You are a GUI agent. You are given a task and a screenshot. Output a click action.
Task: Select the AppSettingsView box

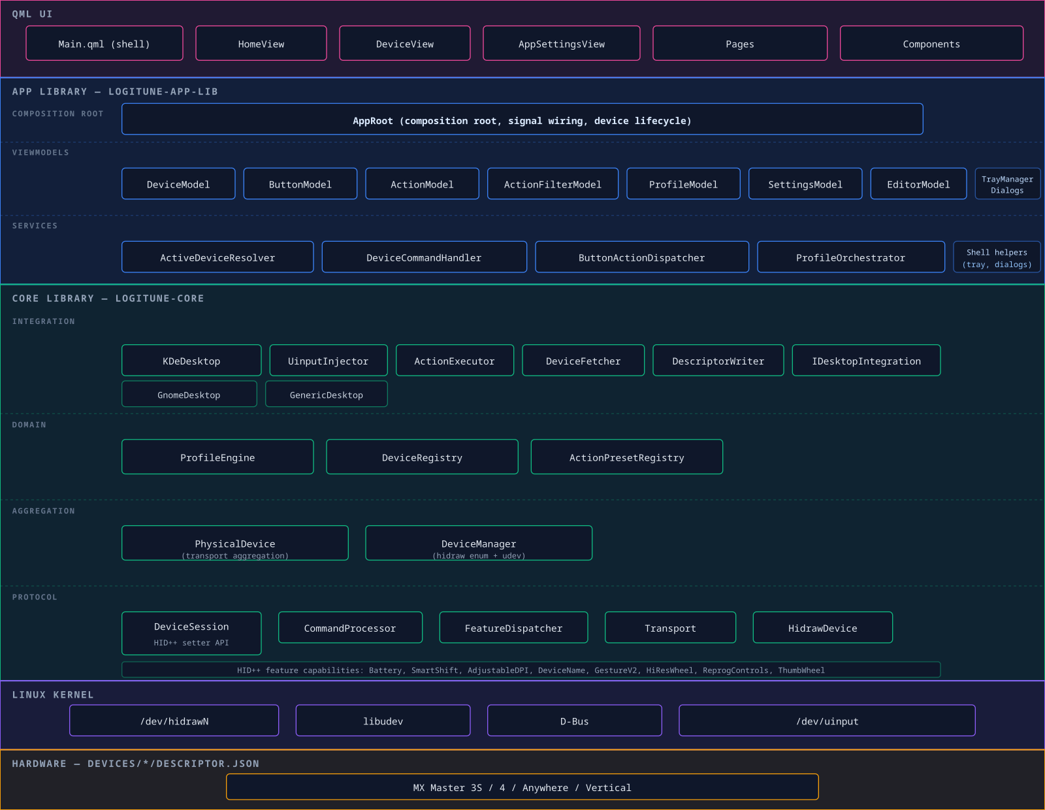562,44
